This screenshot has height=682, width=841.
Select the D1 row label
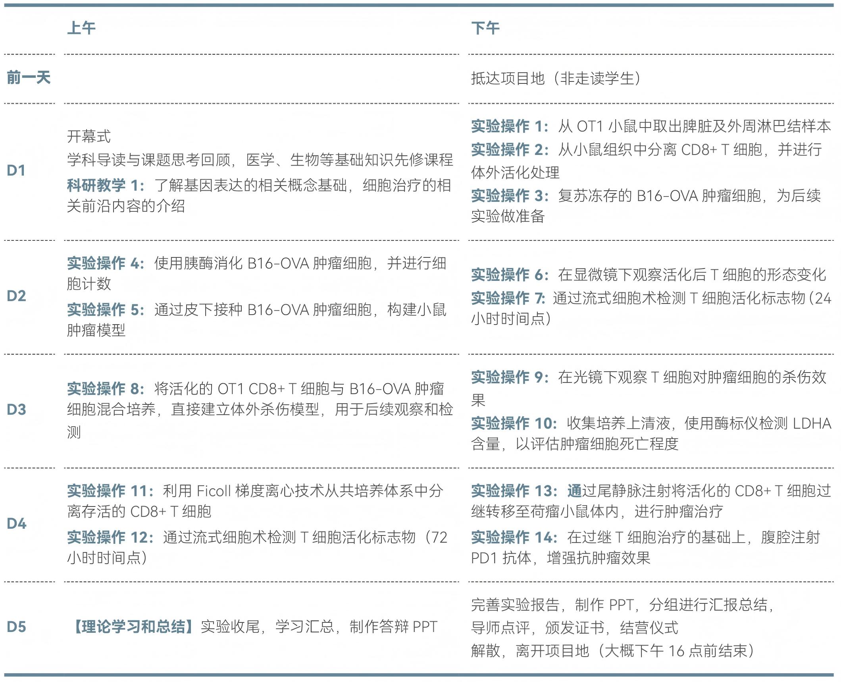[16, 170]
